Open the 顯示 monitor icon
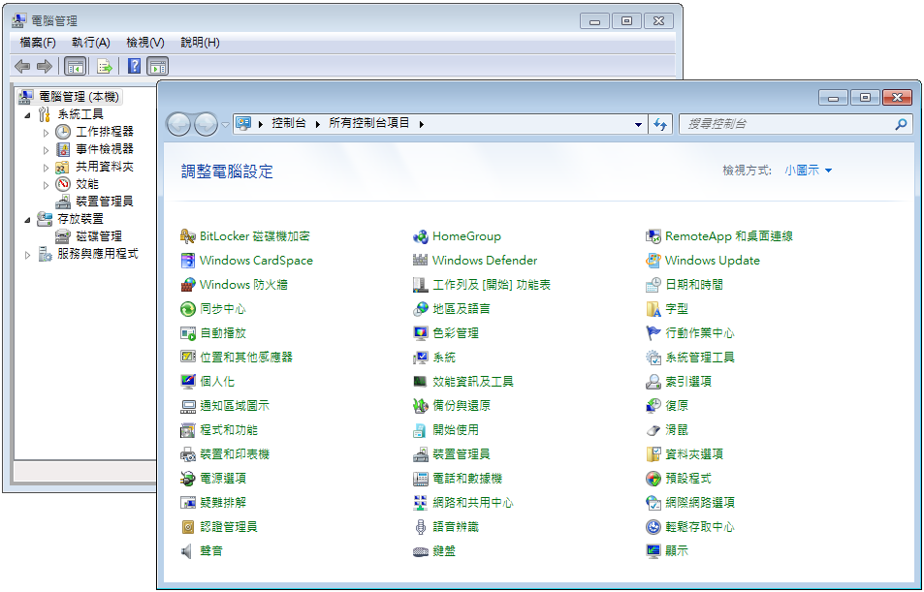The width and height of the screenshot is (924, 592). click(653, 551)
